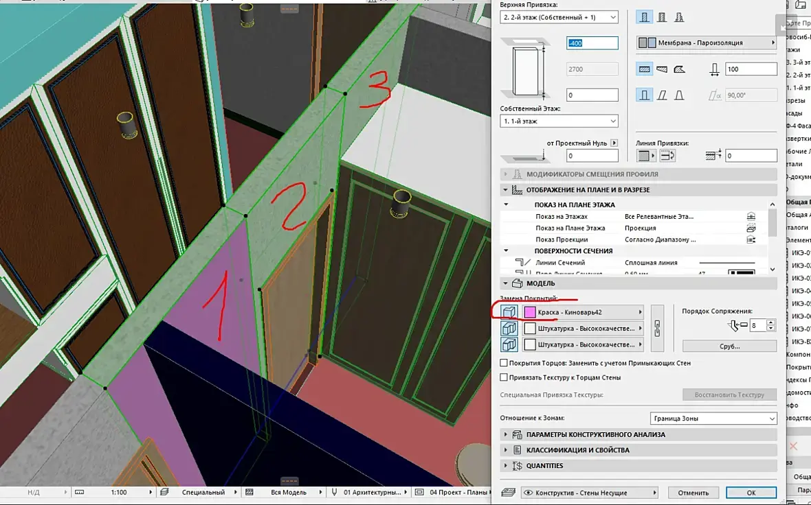Open the Краска - Киноварь42 surface selector
811x505 pixels.
click(582, 312)
